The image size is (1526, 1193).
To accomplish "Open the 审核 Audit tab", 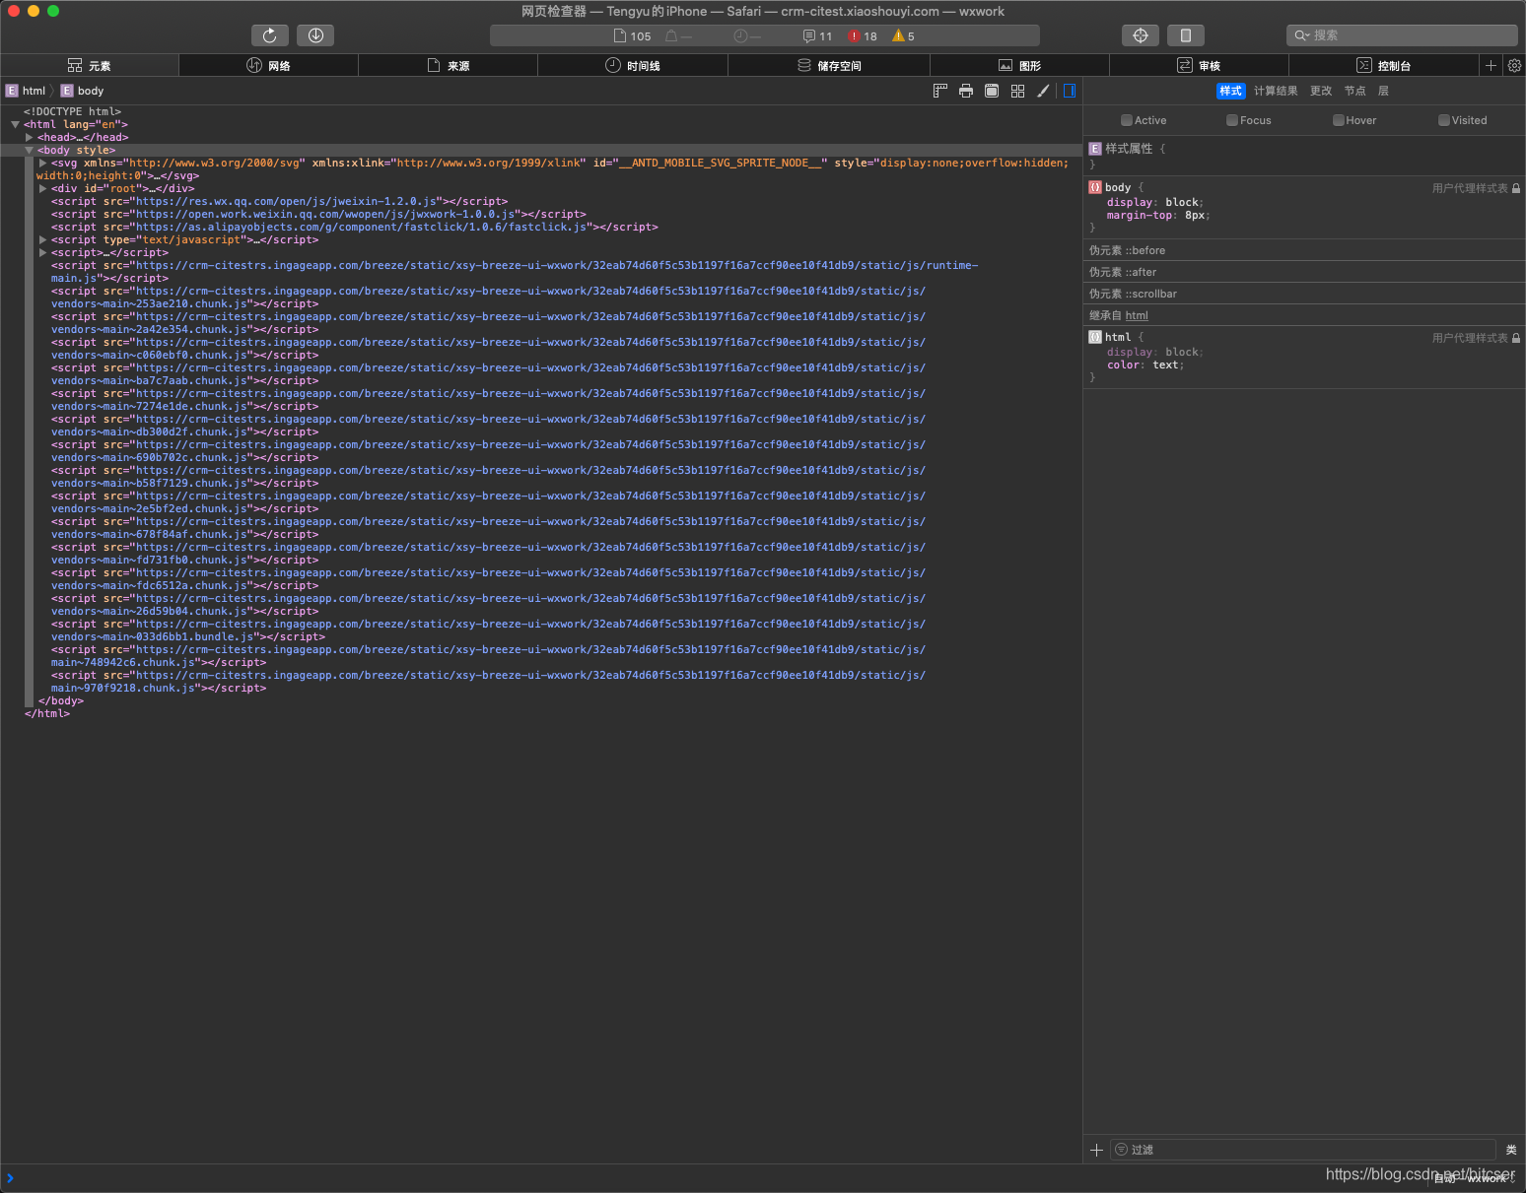I will point(1199,65).
